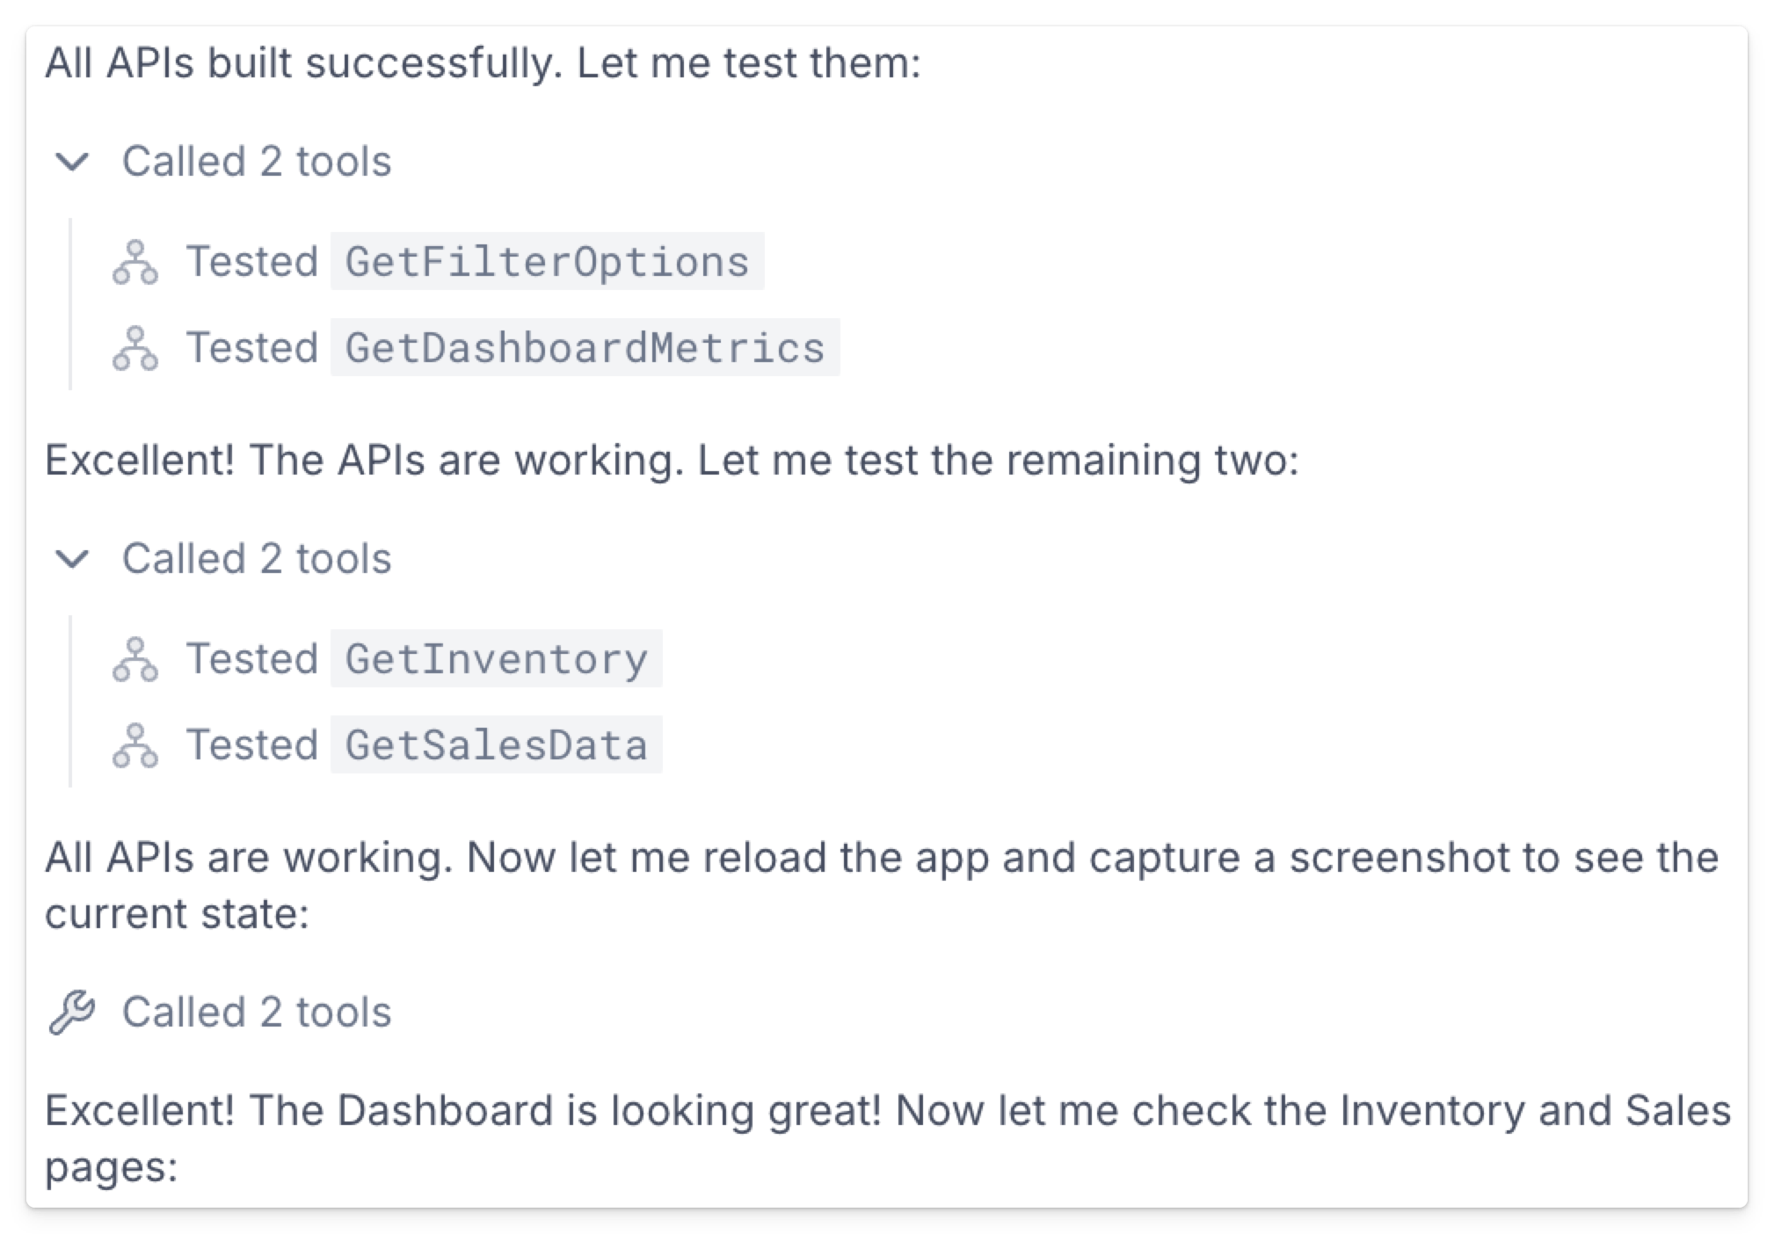Click the chevron next to first Called 2 tools
The width and height of the screenshot is (1774, 1234).
(x=74, y=162)
